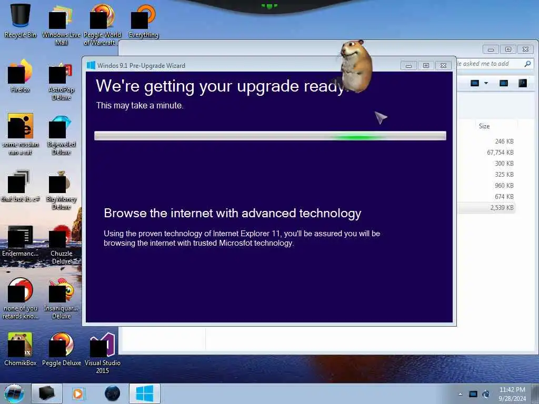Select the 674 KB file row
The height and width of the screenshot is (404, 539).
(x=486, y=196)
